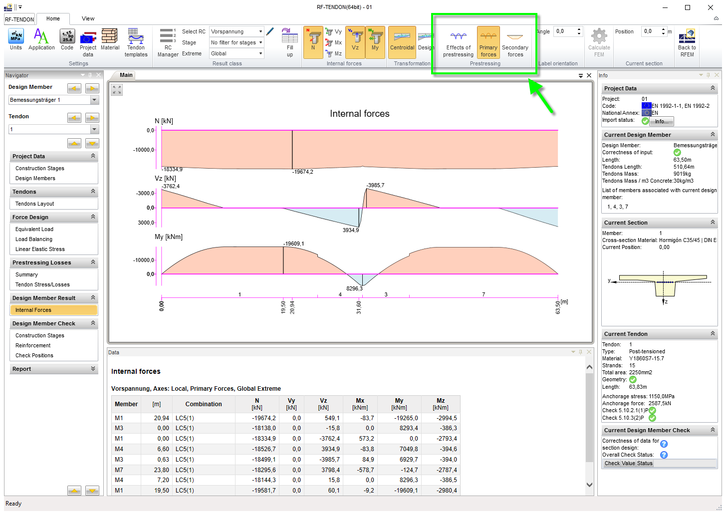Select Internal Forces navigator item

[x=54, y=310]
